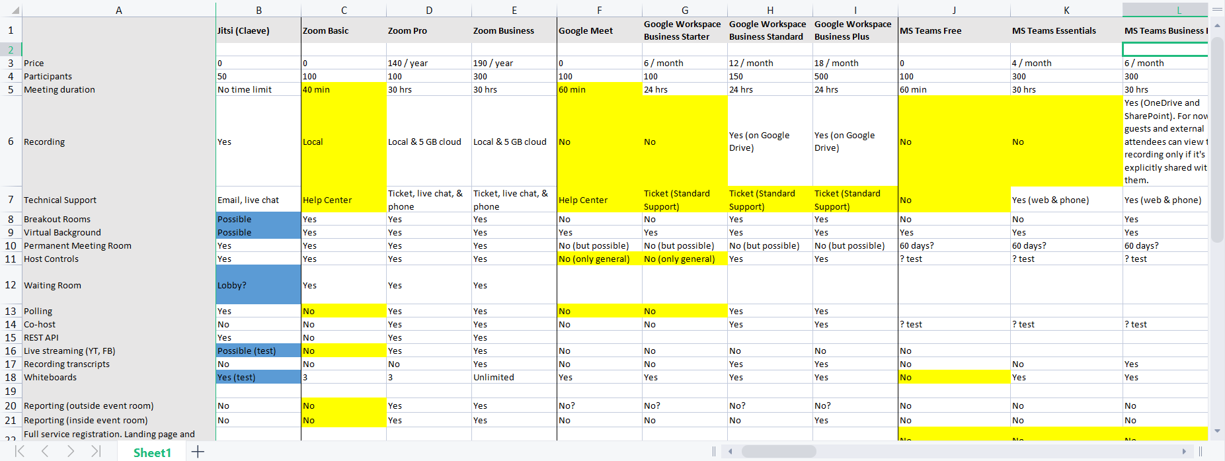Select the '500' participants cell
This screenshot has width=1225, height=461.
855,76
